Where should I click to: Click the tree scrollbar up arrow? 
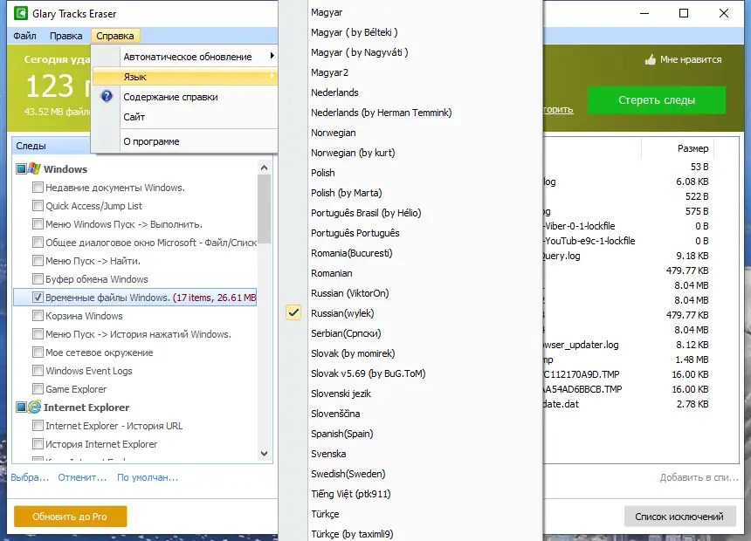coord(264,168)
